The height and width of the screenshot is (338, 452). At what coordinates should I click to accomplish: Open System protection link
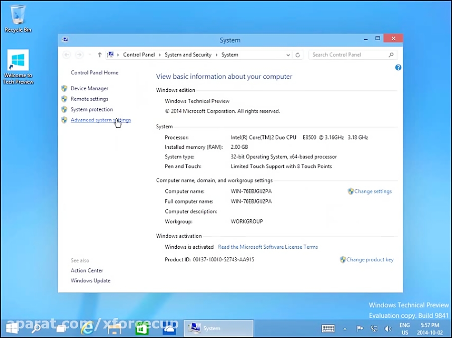pyautogui.click(x=92, y=109)
